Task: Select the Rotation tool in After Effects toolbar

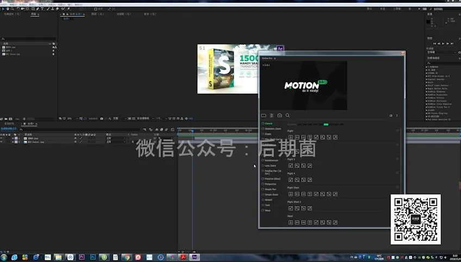Action: [x=17, y=9]
